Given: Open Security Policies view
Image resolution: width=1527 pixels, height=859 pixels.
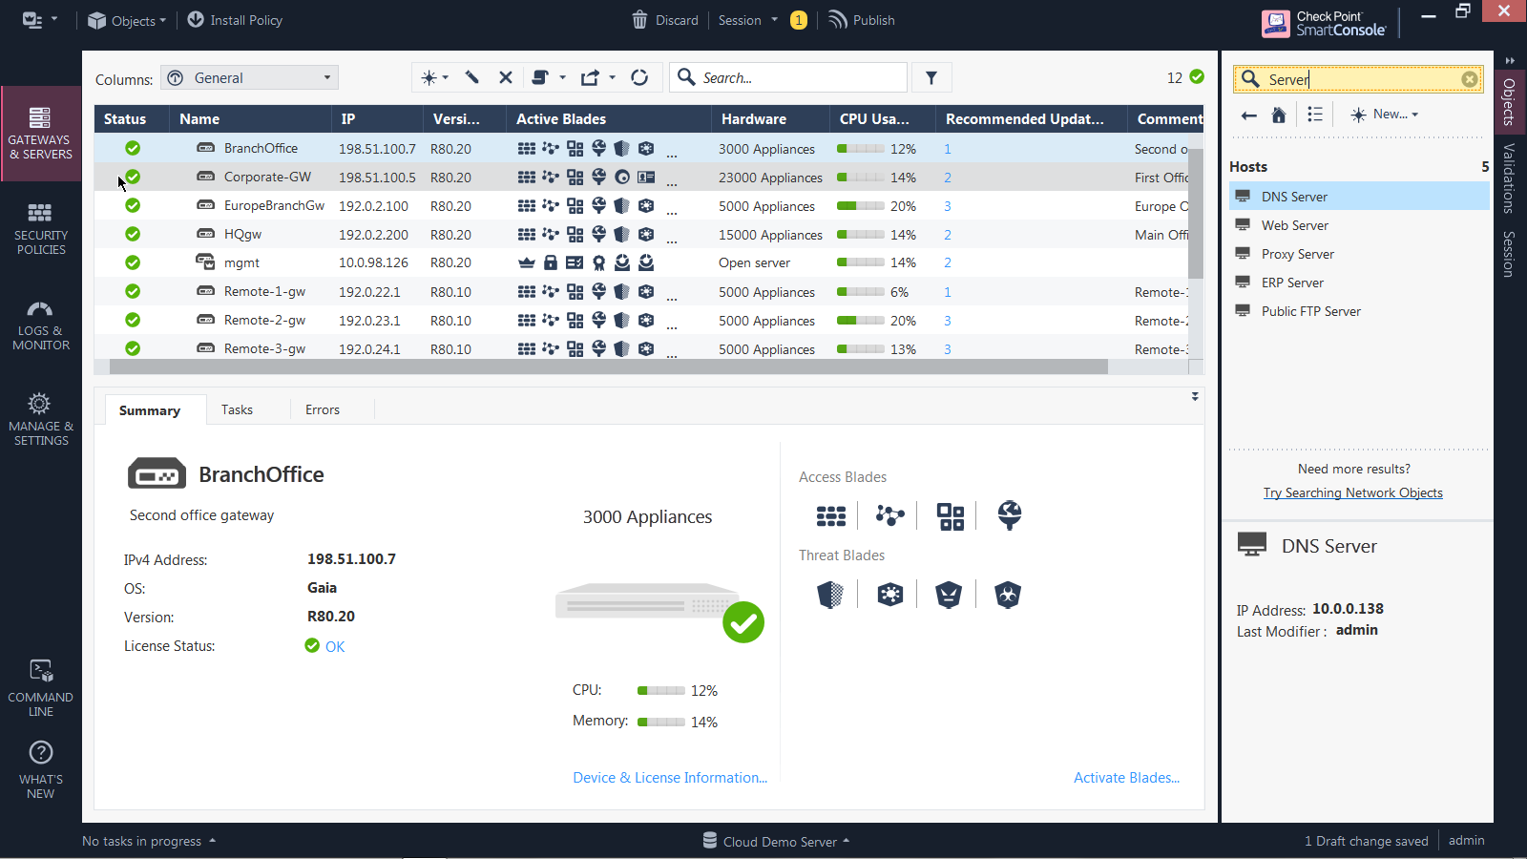Looking at the screenshot, I should click(x=40, y=229).
